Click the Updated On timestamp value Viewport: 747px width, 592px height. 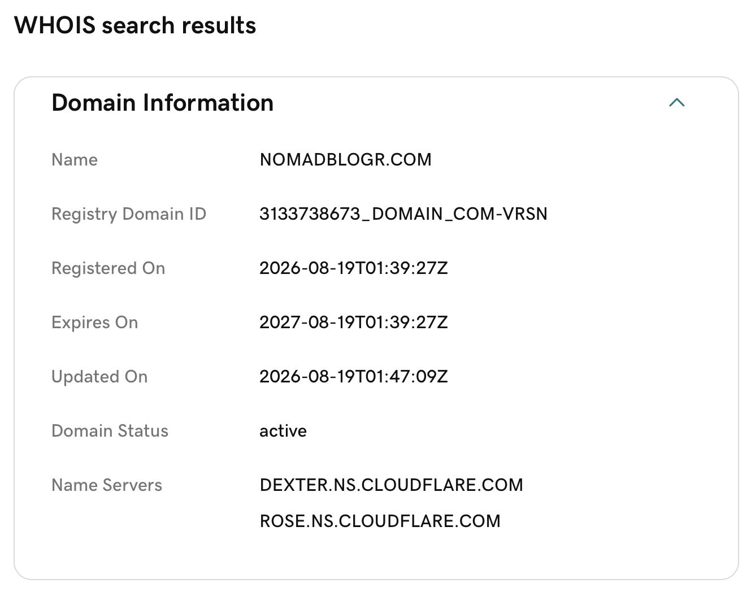click(354, 377)
